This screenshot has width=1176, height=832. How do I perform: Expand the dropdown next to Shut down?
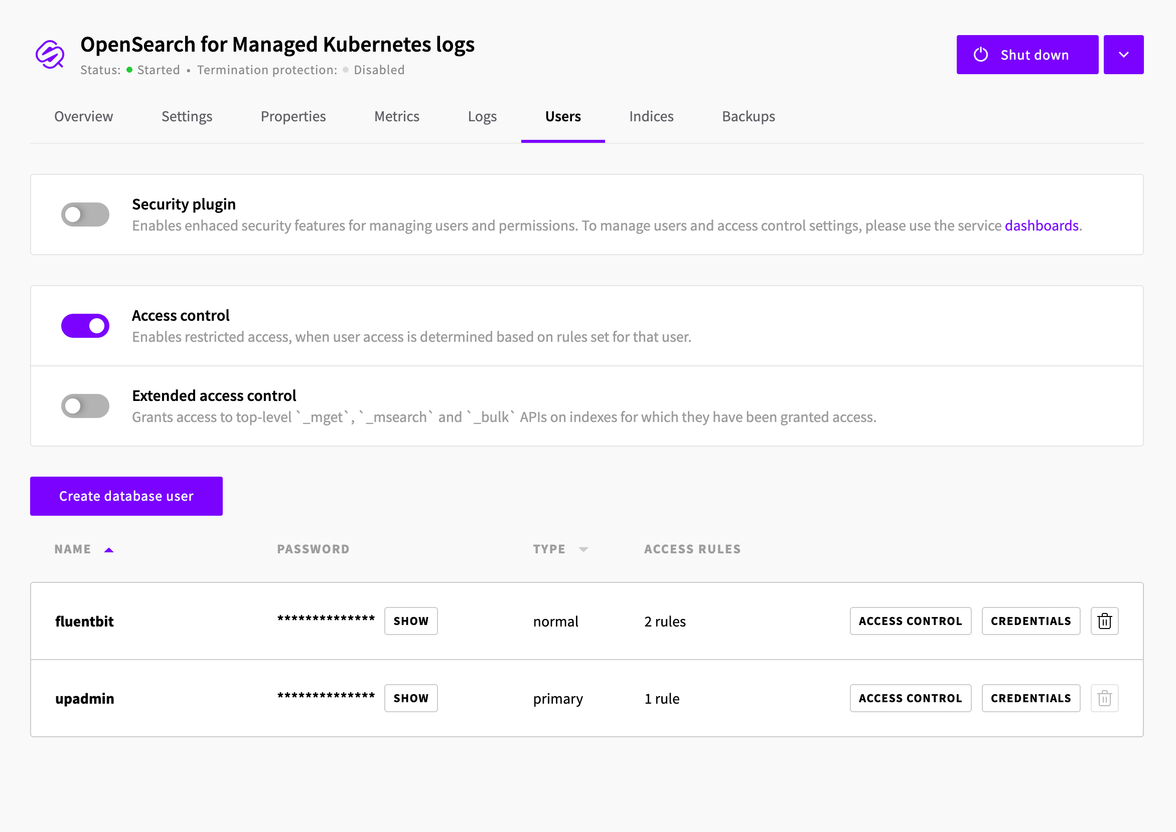(x=1123, y=55)
